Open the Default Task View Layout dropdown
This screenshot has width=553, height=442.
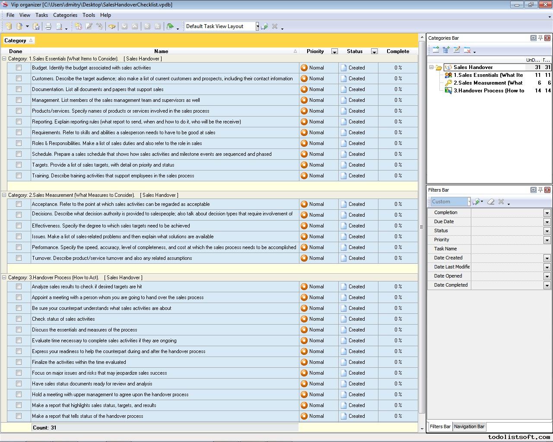257,27
